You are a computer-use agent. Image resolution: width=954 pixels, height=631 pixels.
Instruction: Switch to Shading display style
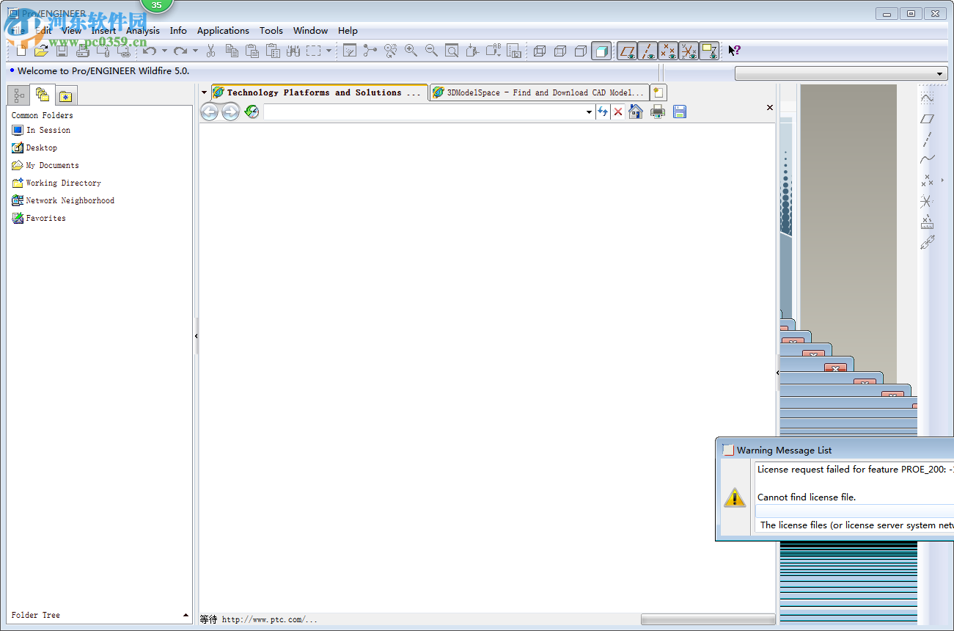(601, 51)
